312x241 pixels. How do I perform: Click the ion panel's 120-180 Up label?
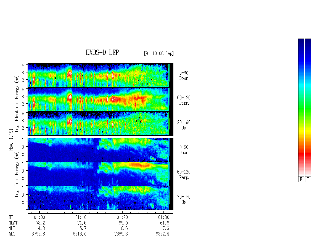(x=183, y=199)
